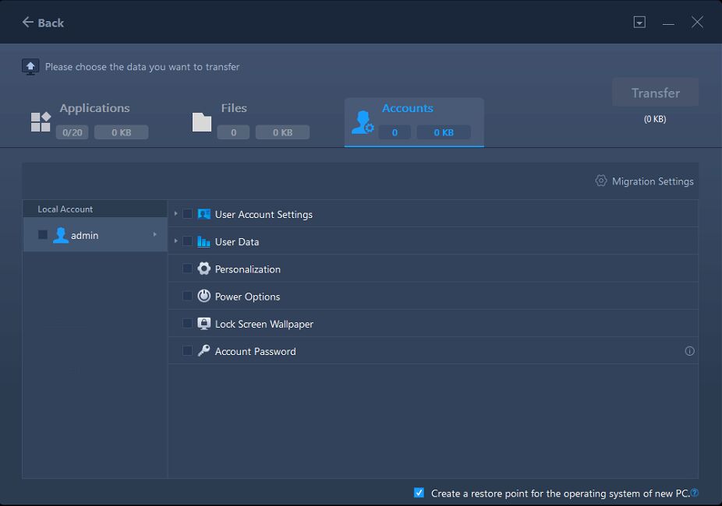Expand the User Data tree node

click(176, 241)
